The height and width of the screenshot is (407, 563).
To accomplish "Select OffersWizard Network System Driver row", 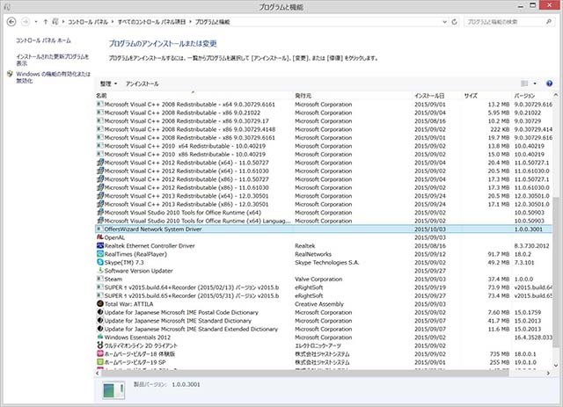I will [x=323, y=229].
